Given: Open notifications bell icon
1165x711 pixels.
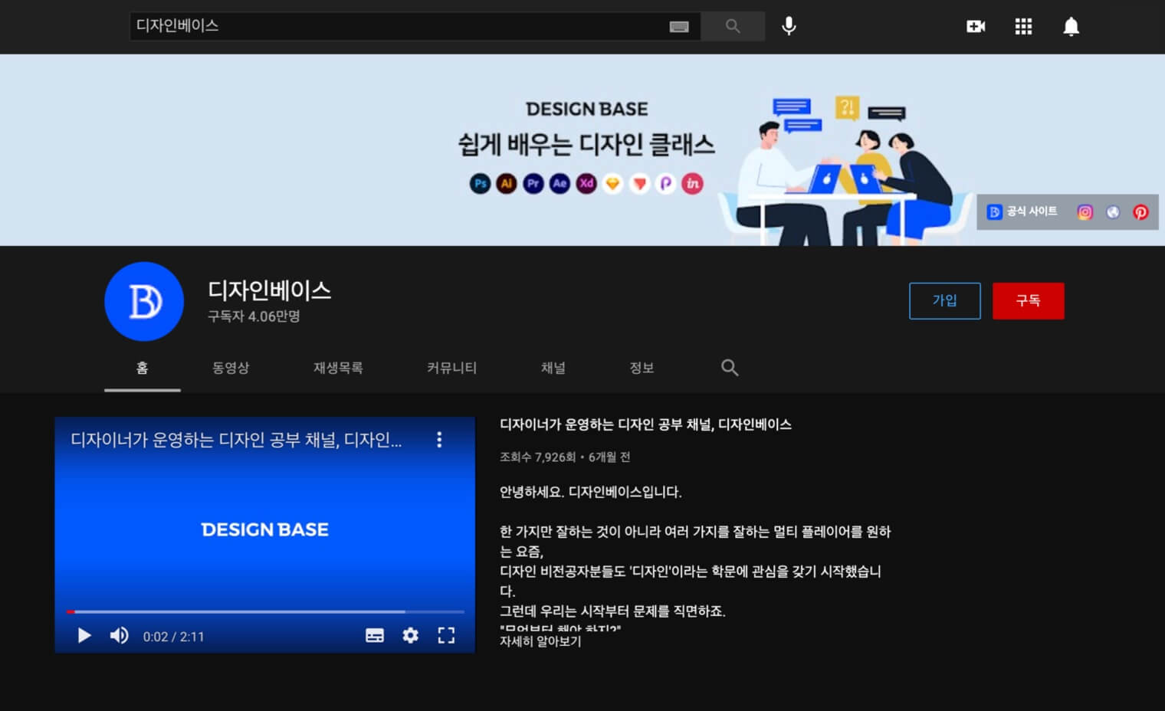Looking at the screenshot, I should click(x=1071, y=27).
